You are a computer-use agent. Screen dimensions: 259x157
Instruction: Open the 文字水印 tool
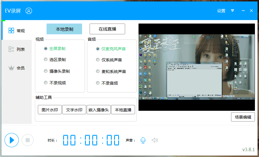click(74, 110)
